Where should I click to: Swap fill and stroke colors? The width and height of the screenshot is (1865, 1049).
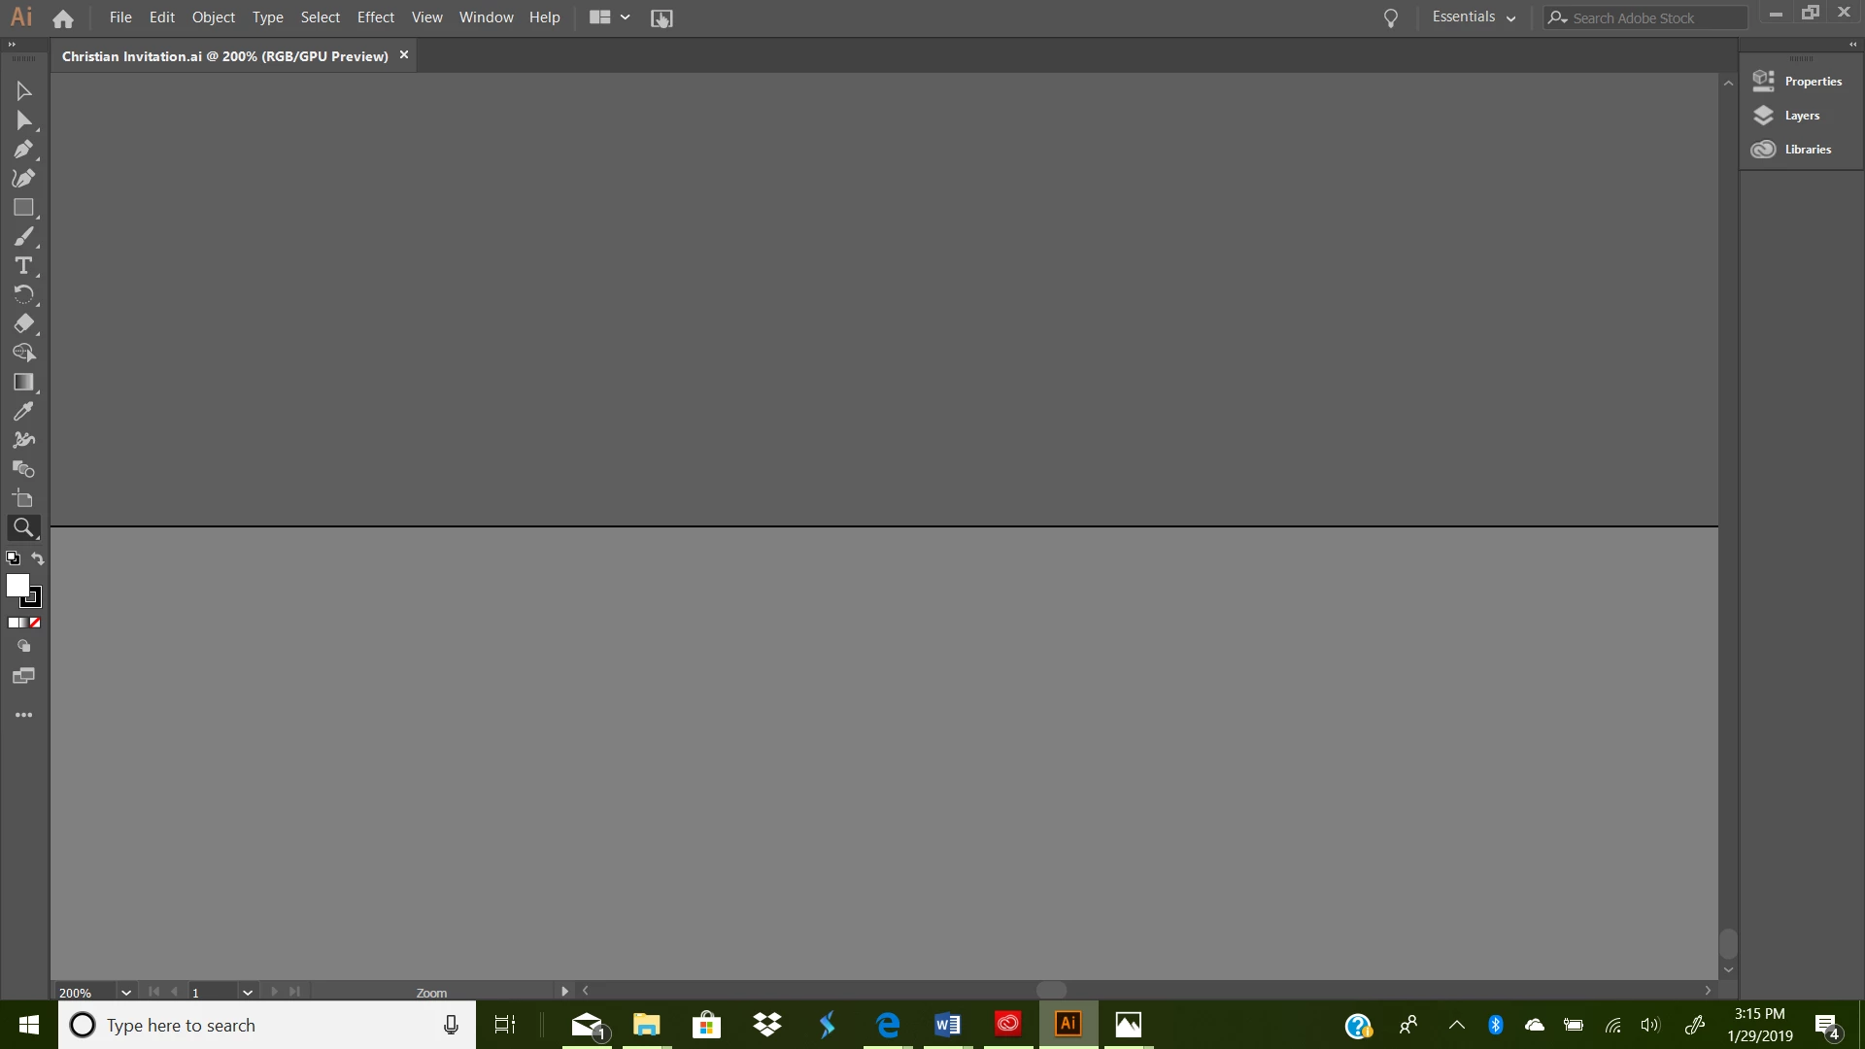[38, 558]
